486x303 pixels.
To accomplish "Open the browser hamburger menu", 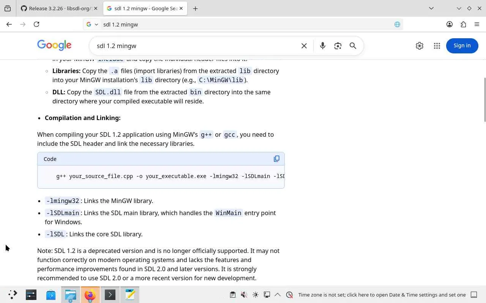I will (x=477, y=24).
